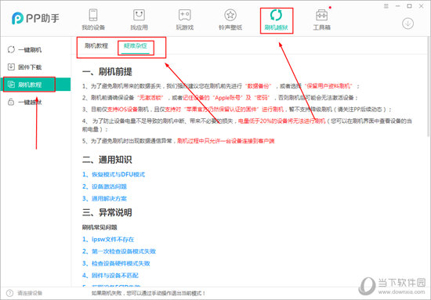This screenshot has width=431, height=300.
Task: Click heading 二、通用知识
Action: (x=107, y=160)
